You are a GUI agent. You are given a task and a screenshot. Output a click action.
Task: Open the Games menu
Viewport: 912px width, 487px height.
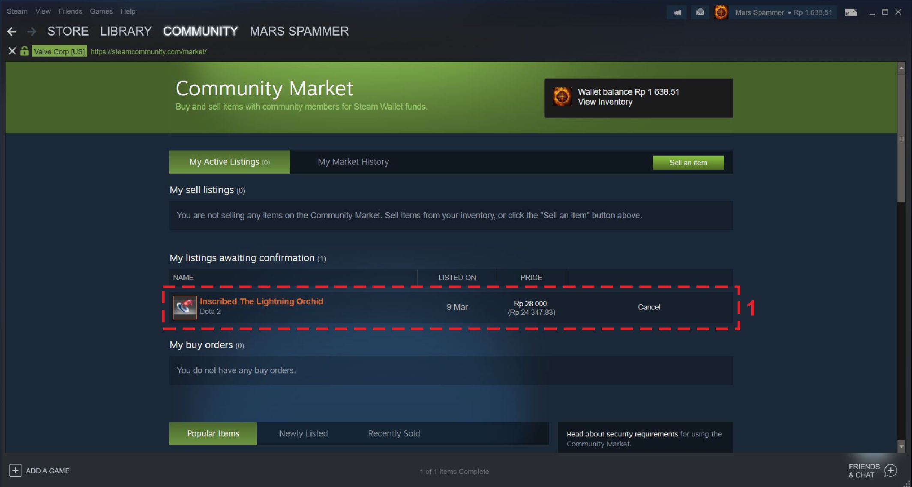coord(101,12)
